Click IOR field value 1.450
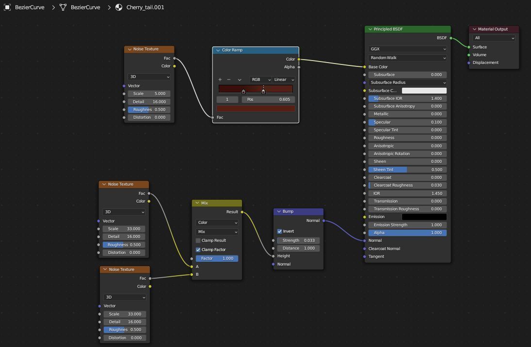The height and width of the screenshot is (347, 531). 407,194
